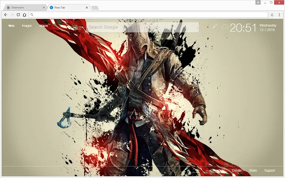This screenshot has height=178, width=285.
Task: Switch to the Extensions tab
Action: pyautogui.click(x=25, y=8)
